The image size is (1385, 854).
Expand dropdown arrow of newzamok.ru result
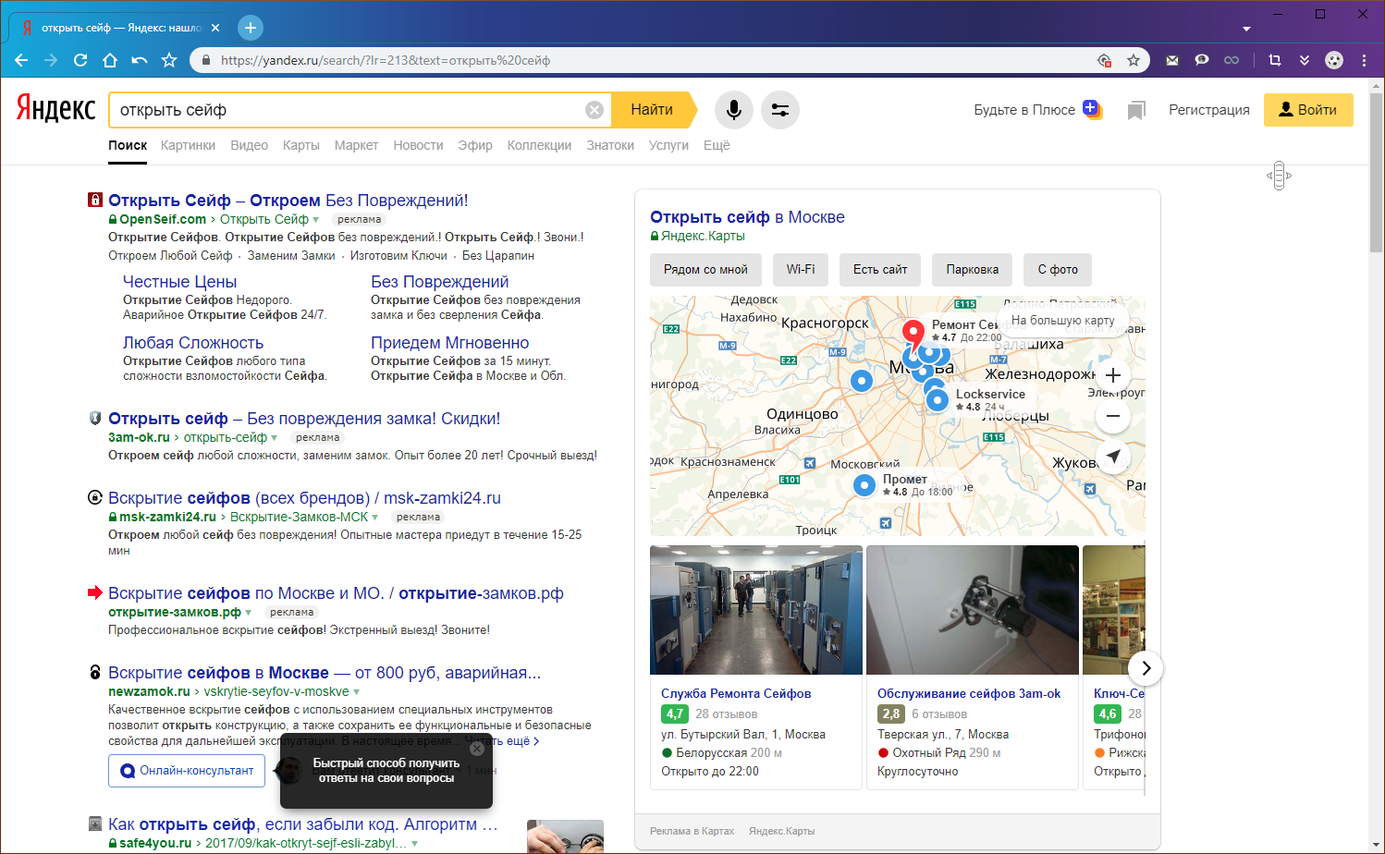click(x=356, y=692)
